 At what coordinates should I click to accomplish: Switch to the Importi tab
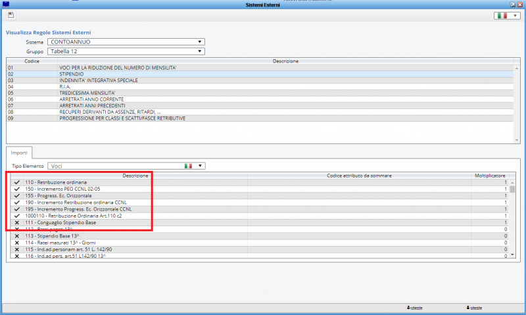[19, 153]
